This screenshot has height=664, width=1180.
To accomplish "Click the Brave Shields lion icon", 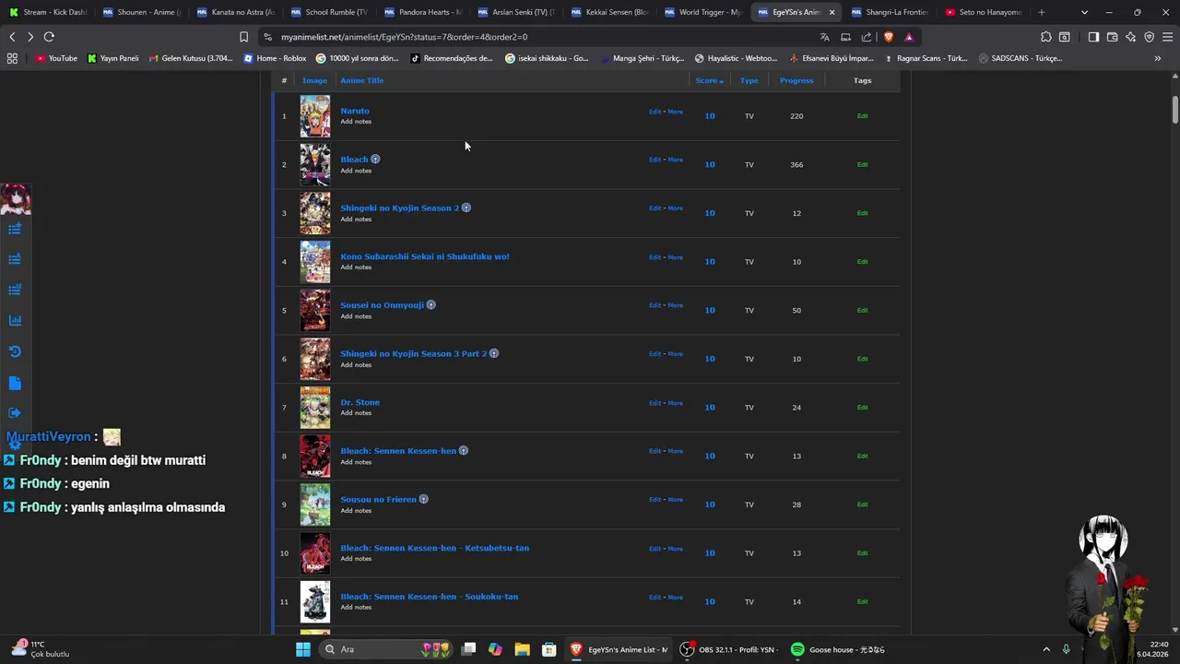I will coord(889,37).
